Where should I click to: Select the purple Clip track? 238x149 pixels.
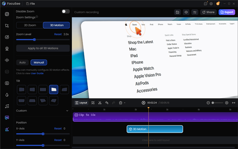(x=155, y=117)
